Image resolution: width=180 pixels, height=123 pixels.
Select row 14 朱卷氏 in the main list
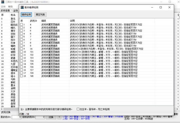(x=10, y=61)
